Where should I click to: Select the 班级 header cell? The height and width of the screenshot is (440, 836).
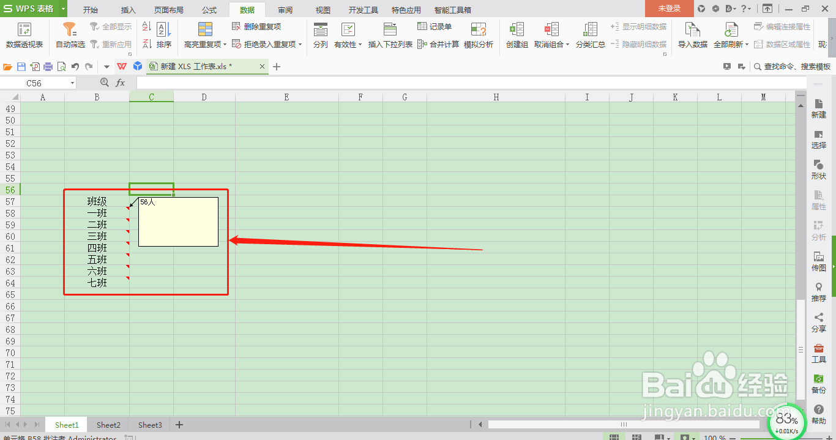click(x=97, y=201)
